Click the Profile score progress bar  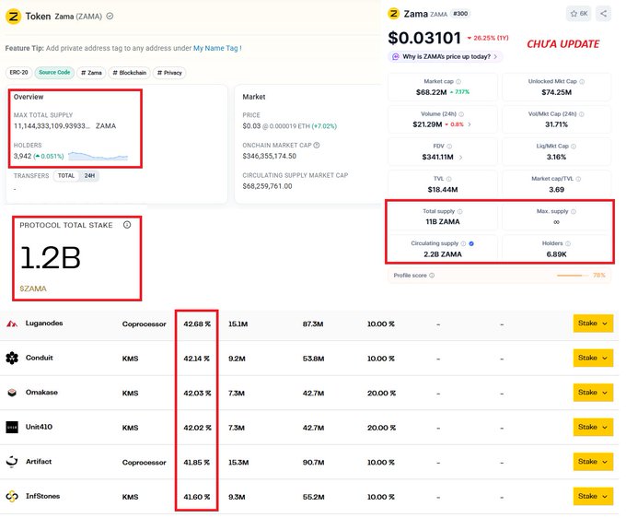[573, 276]
